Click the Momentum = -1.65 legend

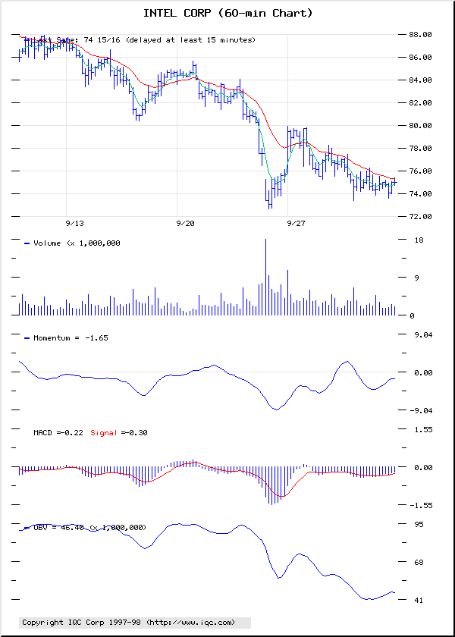coord(66,338)
